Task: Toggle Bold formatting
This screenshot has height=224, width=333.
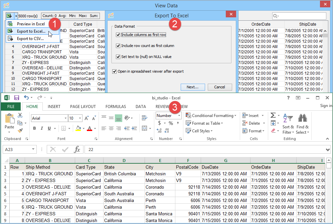Action: 34,128
